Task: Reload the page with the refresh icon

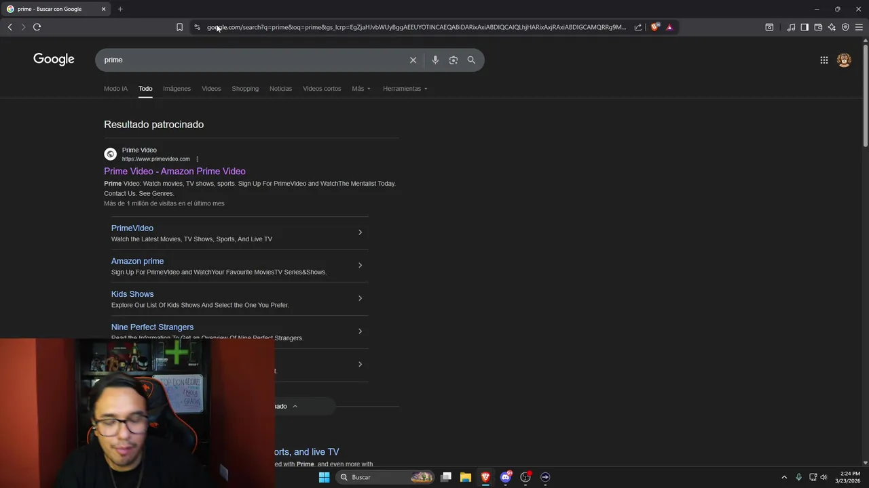Action: click(37, 27)
